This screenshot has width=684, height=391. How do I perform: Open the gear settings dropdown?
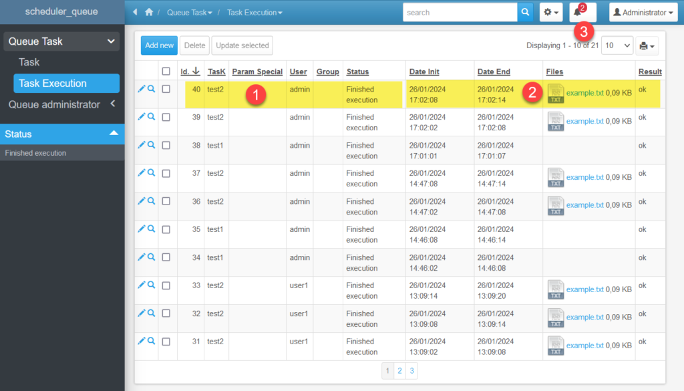(x=550, y=12)
